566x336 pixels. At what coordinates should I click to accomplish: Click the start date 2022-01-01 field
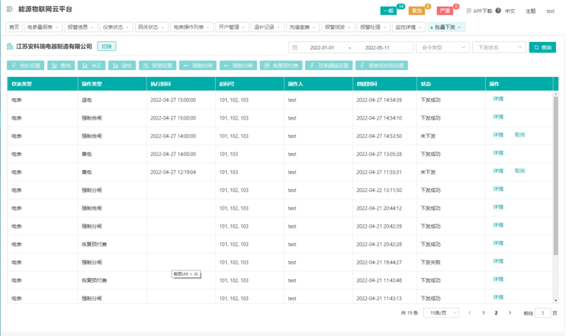(x=322, y=47)
